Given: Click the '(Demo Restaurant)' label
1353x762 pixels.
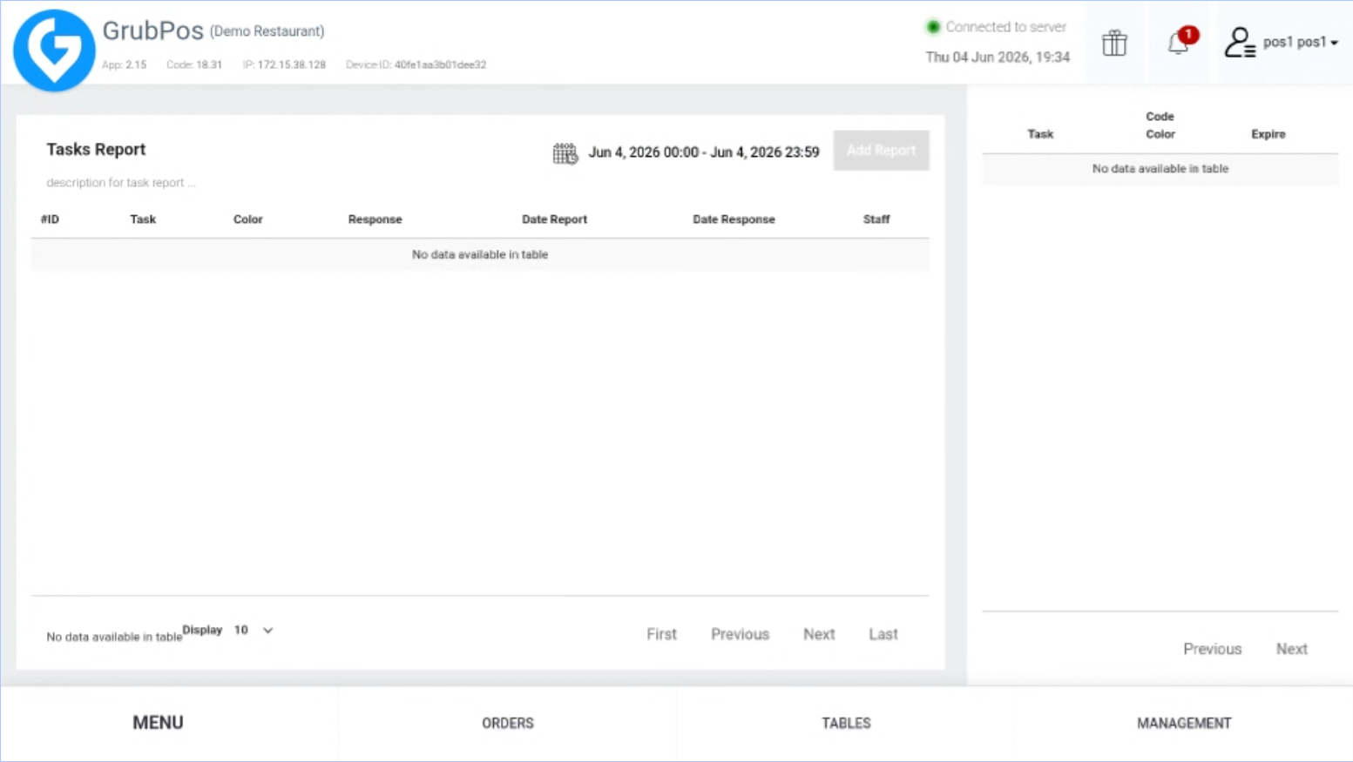Looking at the screenshot, I should coord(267,31).
